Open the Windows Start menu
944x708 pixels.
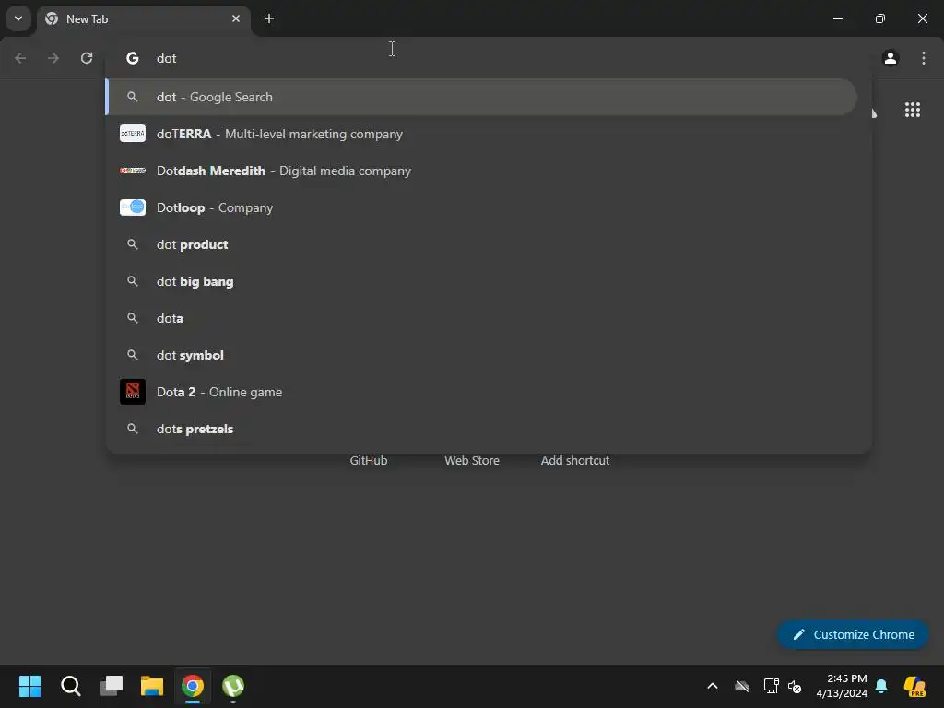(30, 686)
